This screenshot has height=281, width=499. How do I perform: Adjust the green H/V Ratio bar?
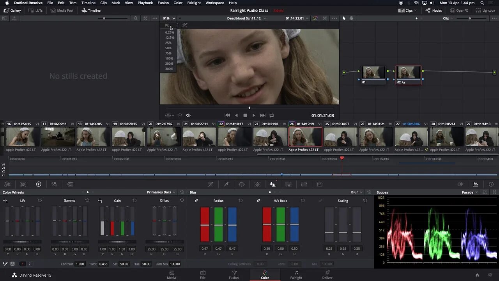281,224
